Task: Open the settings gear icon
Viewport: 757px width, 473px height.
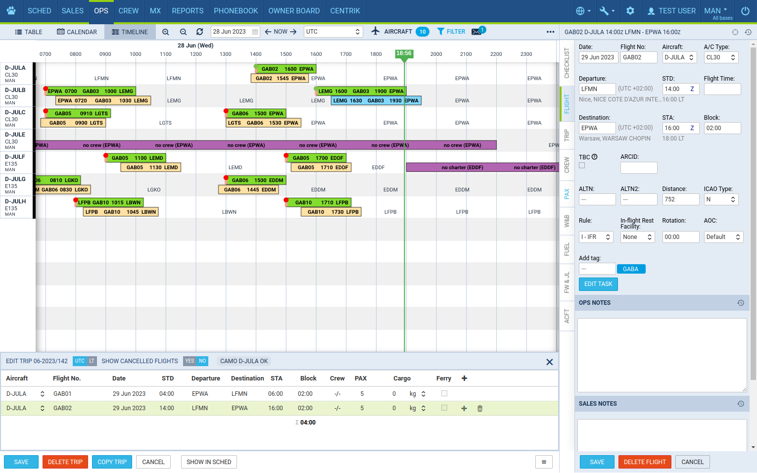Action: tap(630, 11)
